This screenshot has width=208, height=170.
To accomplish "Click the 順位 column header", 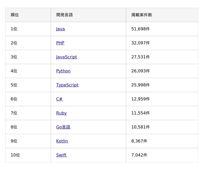I will pos(15,15).
